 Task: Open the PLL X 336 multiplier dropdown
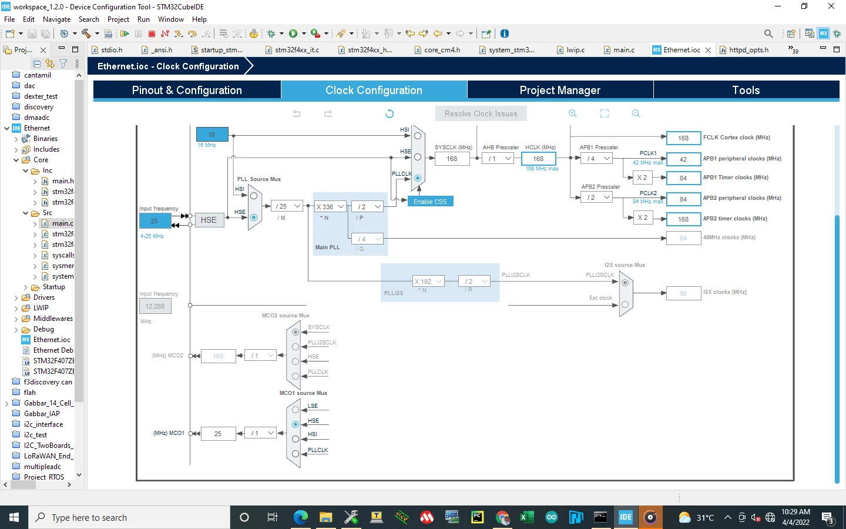click(330, 207)
